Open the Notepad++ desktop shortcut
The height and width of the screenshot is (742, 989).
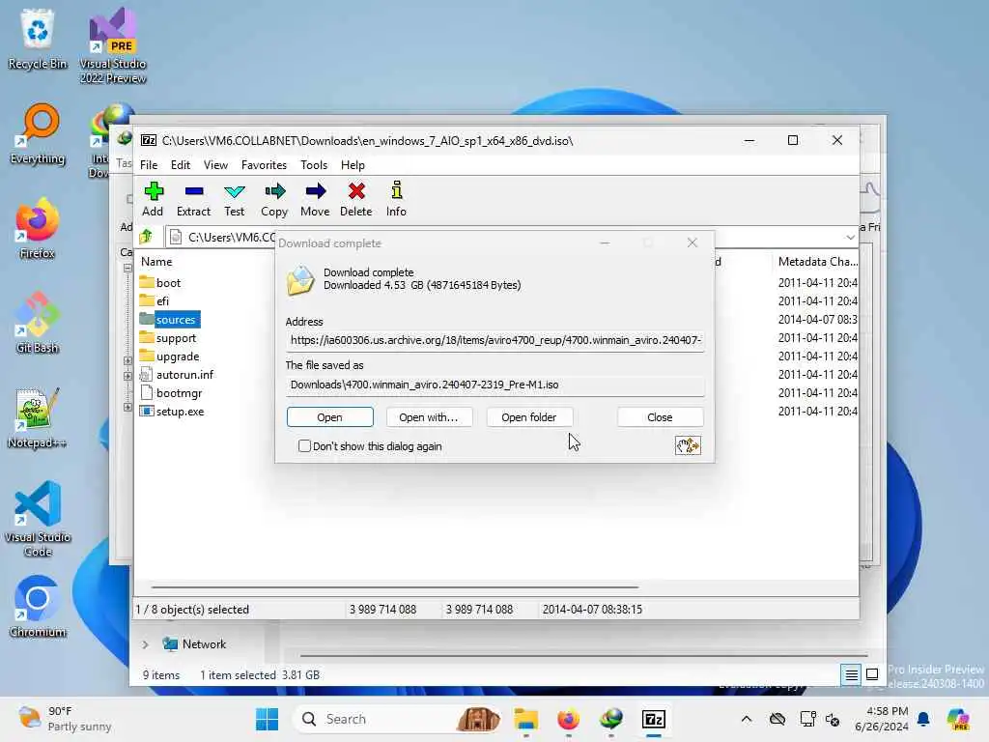(x=38, y=417)
